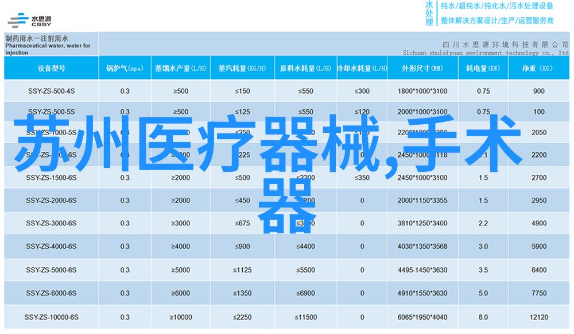This screenshot has height=334, width=574.
Task: Click the 蒸馏水产量(L/H) column header
Action: pos(180,68)
